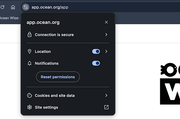Click the external link icon for Site settings

106,107
